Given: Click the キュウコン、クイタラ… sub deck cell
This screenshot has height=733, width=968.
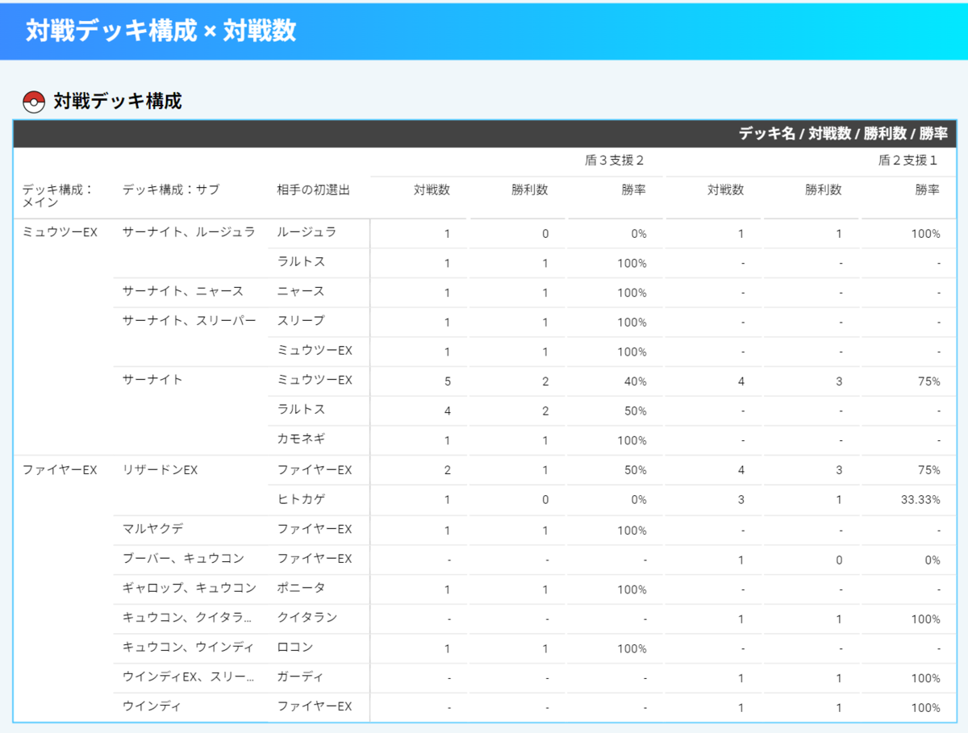Looking at the screenshot, I should [x=187, y=618].
